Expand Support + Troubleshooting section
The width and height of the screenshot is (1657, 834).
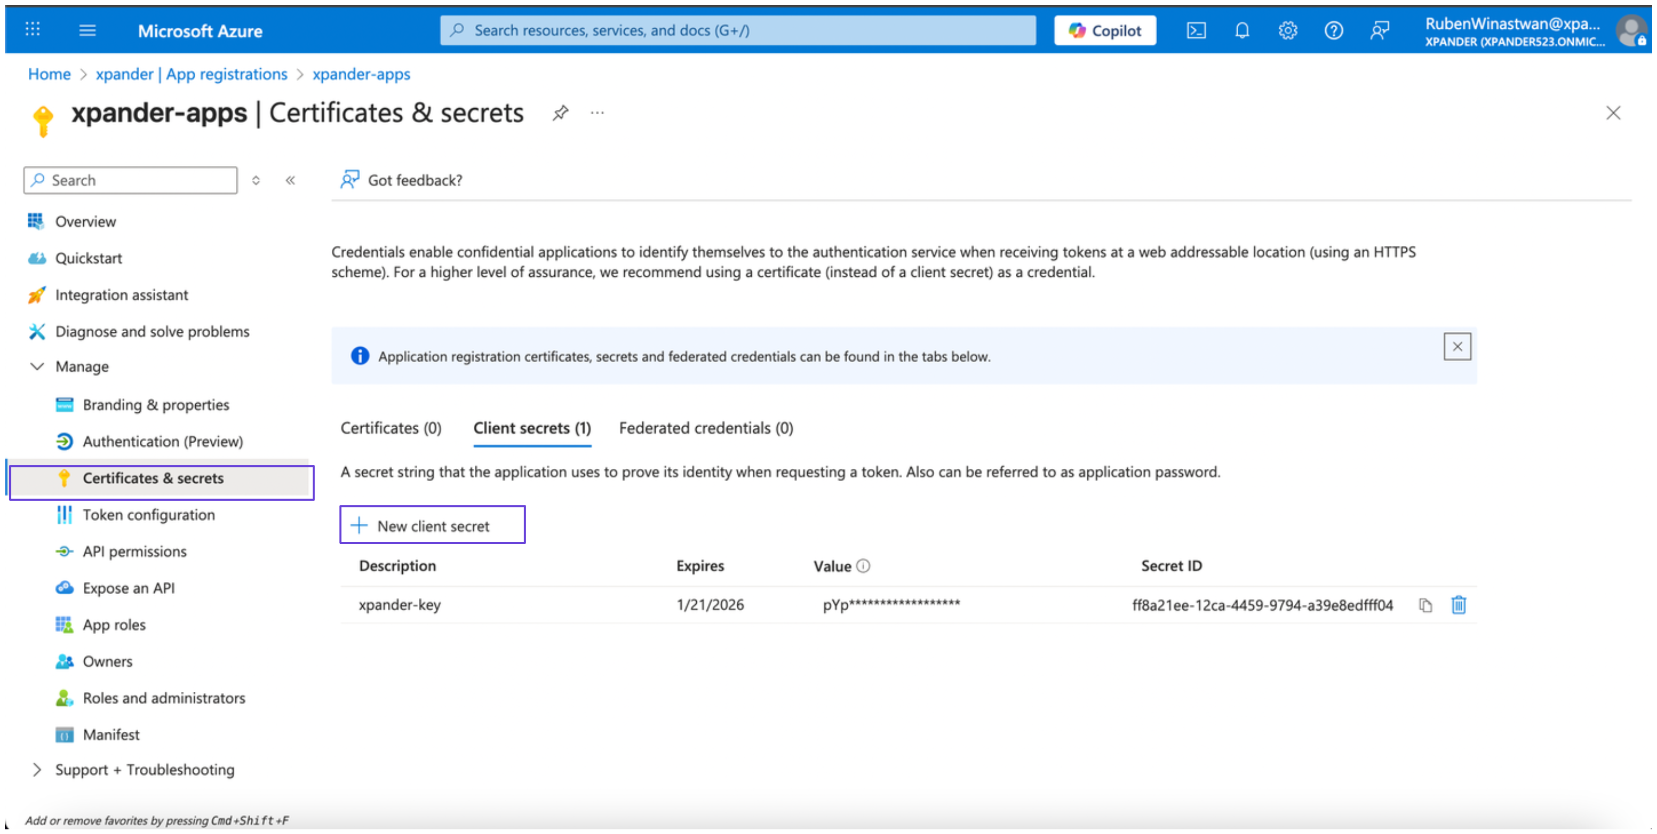point(38,770)
